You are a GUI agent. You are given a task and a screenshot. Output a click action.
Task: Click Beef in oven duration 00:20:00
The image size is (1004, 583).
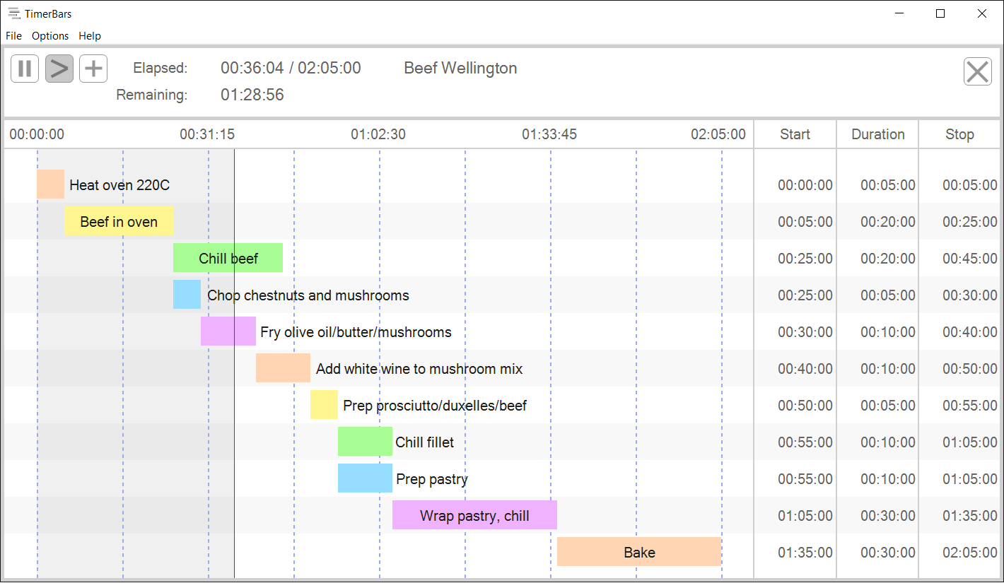tap(888, 222)
